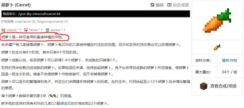
Task: Click the sensus aspect icon
Action: pos(47,30)
